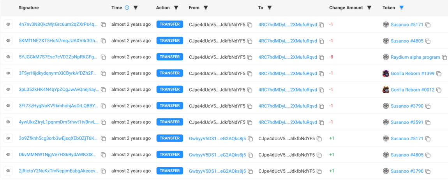
Task: Click TRANSFER badge in the 3pL352kH row
Action: point(170,90)
